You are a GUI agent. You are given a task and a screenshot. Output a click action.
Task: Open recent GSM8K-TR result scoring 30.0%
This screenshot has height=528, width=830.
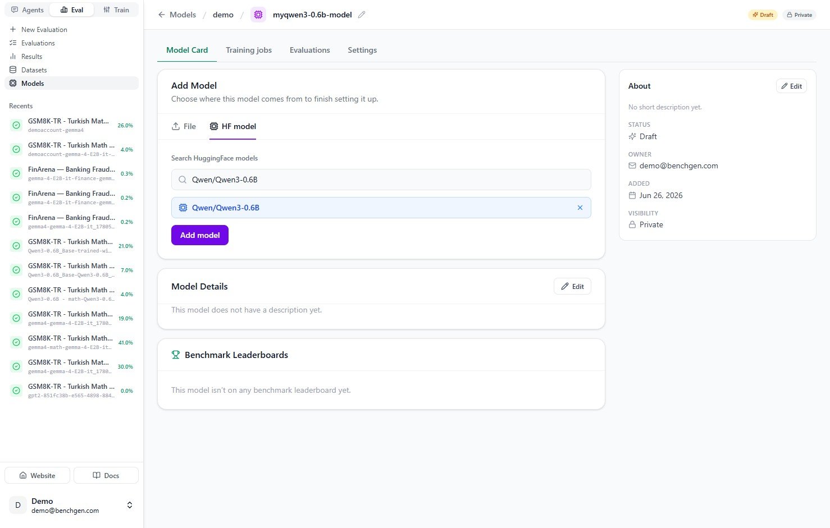[71, 366]
